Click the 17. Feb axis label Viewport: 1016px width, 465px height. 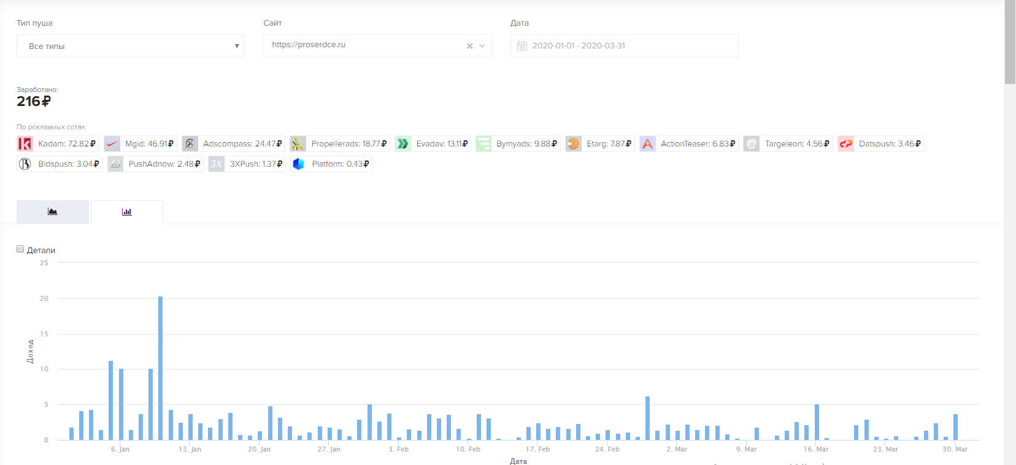coord(538,449)
